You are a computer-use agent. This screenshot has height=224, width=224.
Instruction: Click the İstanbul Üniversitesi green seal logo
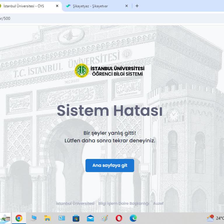pos(82,71)
